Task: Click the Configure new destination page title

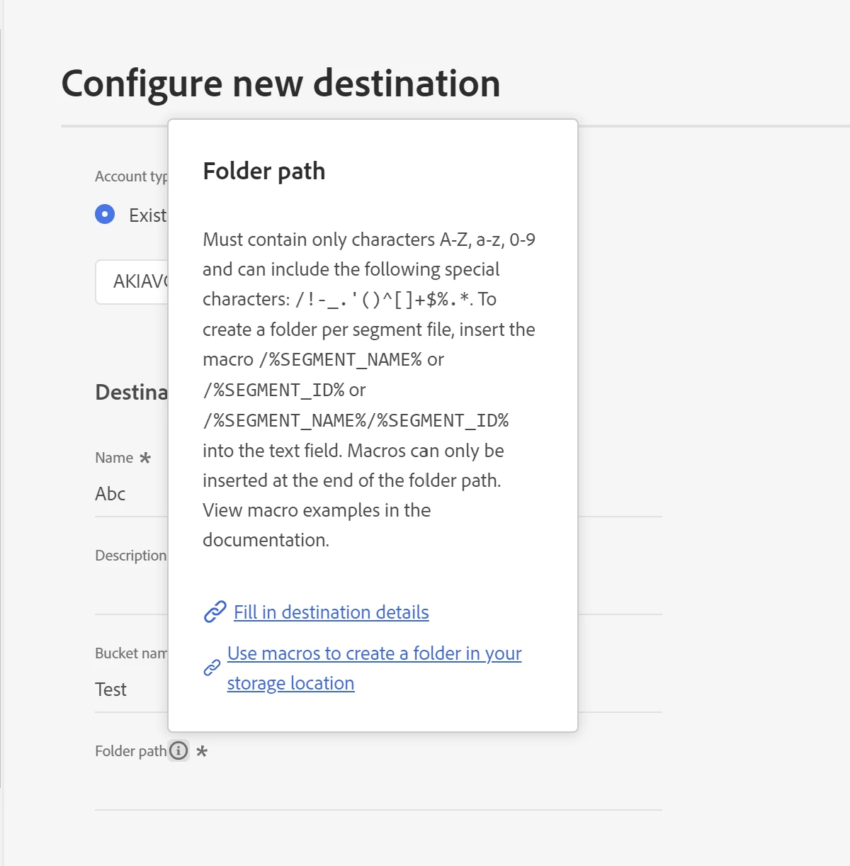Action: coord(280,84)
